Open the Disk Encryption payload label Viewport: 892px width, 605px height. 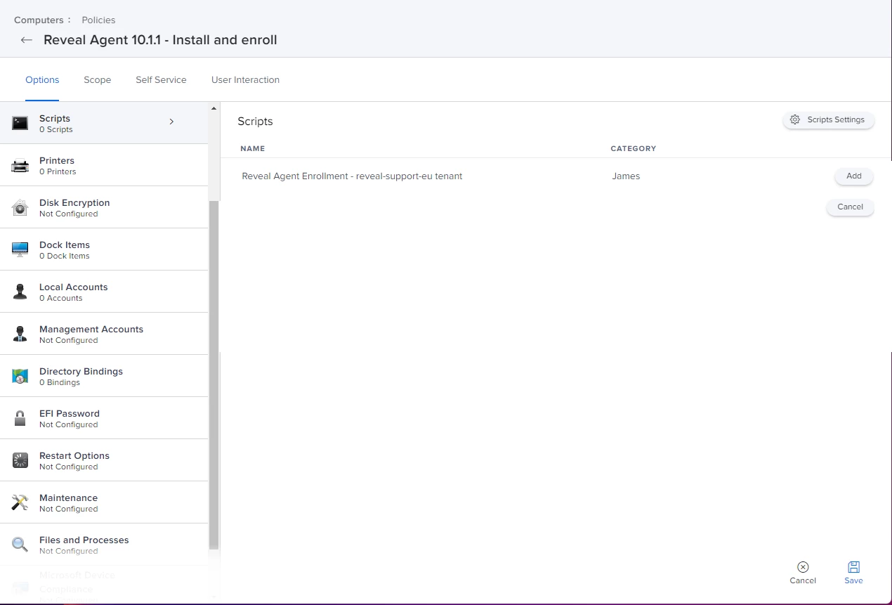(74, 203)
